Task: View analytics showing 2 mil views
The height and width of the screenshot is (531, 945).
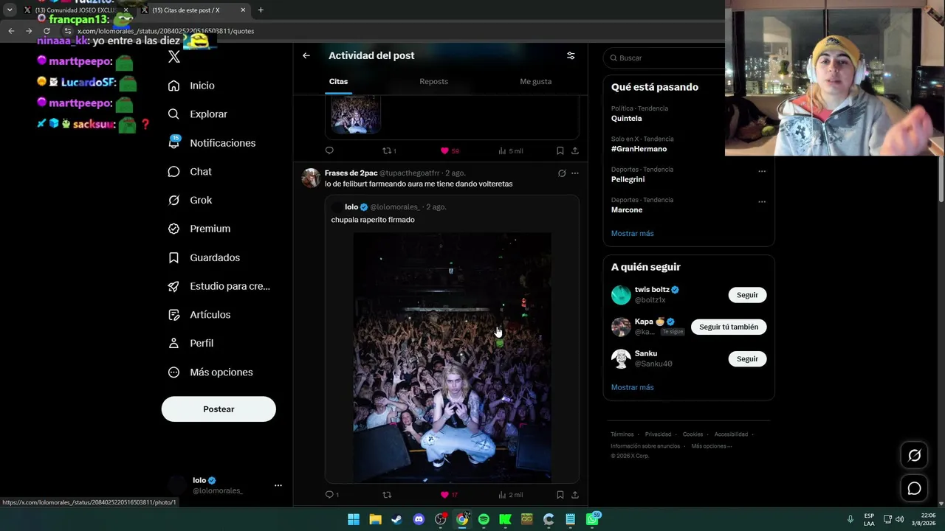Action: [x=510, y=495]
